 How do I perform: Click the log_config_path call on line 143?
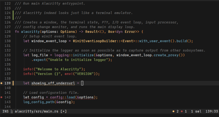[39, 102]
